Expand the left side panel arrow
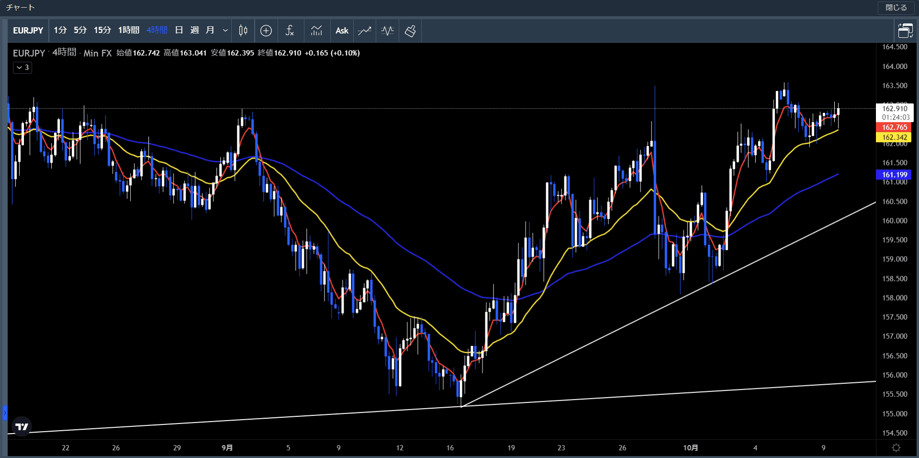Viewport: 919px width, 458px height. (x=5, y=412)
